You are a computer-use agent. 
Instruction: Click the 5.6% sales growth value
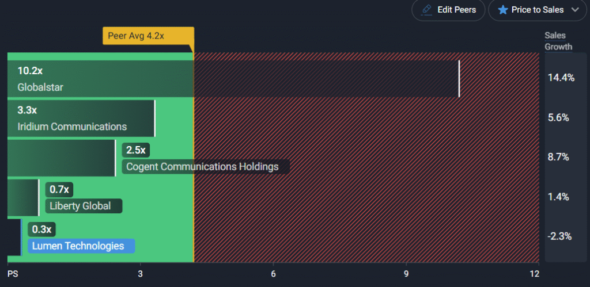click(558, 117)
